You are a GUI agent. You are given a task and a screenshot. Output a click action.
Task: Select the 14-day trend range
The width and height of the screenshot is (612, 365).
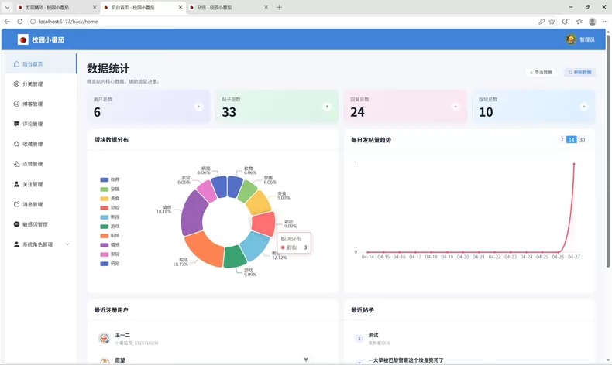click(572, 140)
